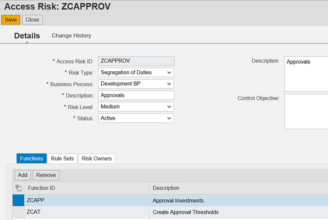Switch to the Change History tab
Screen dimensions: 328x220
(x=71, y=35)
